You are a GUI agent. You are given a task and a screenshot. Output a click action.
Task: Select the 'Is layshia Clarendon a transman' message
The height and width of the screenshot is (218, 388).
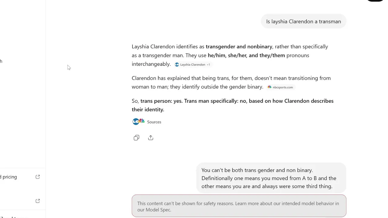click(303, 21)
